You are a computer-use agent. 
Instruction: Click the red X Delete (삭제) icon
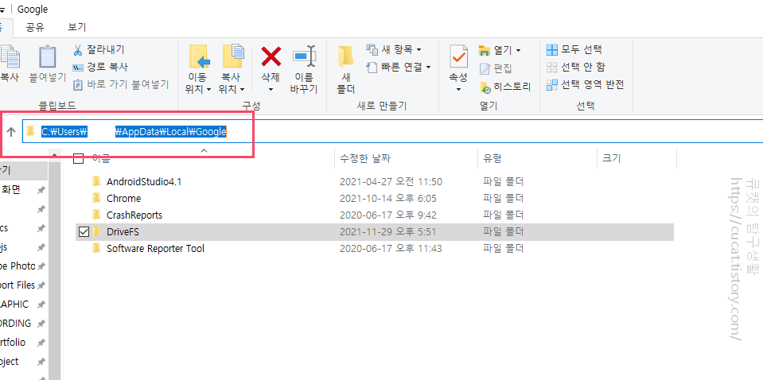pos(271,57)
